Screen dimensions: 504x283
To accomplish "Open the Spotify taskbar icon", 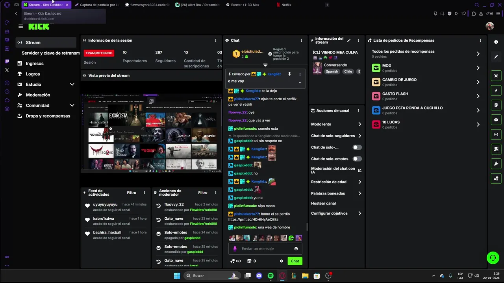I will pyautogui.click(x=271, y=276).
